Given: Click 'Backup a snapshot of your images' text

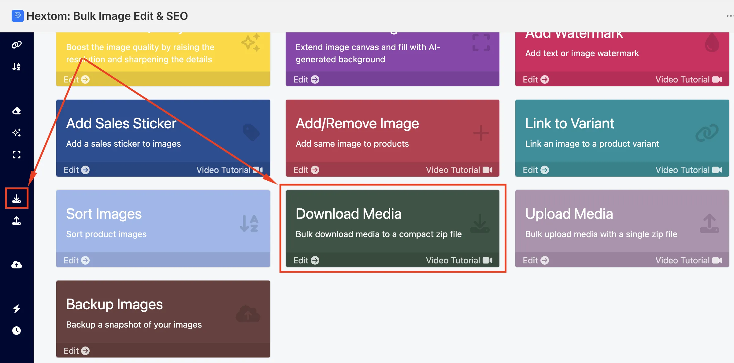Looking at the screenshot, I should point(134,324).
